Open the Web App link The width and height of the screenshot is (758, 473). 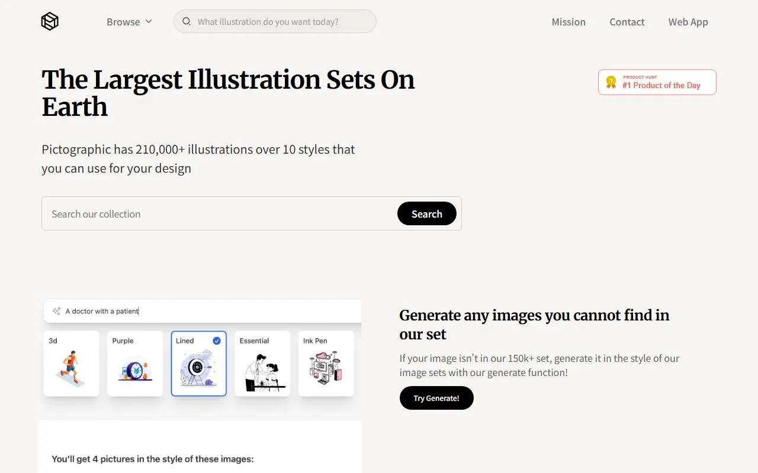pyautogui.click(x=688, y=22)
